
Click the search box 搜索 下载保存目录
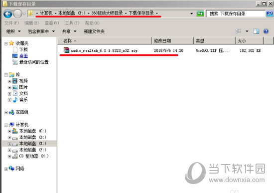[236, 13]
